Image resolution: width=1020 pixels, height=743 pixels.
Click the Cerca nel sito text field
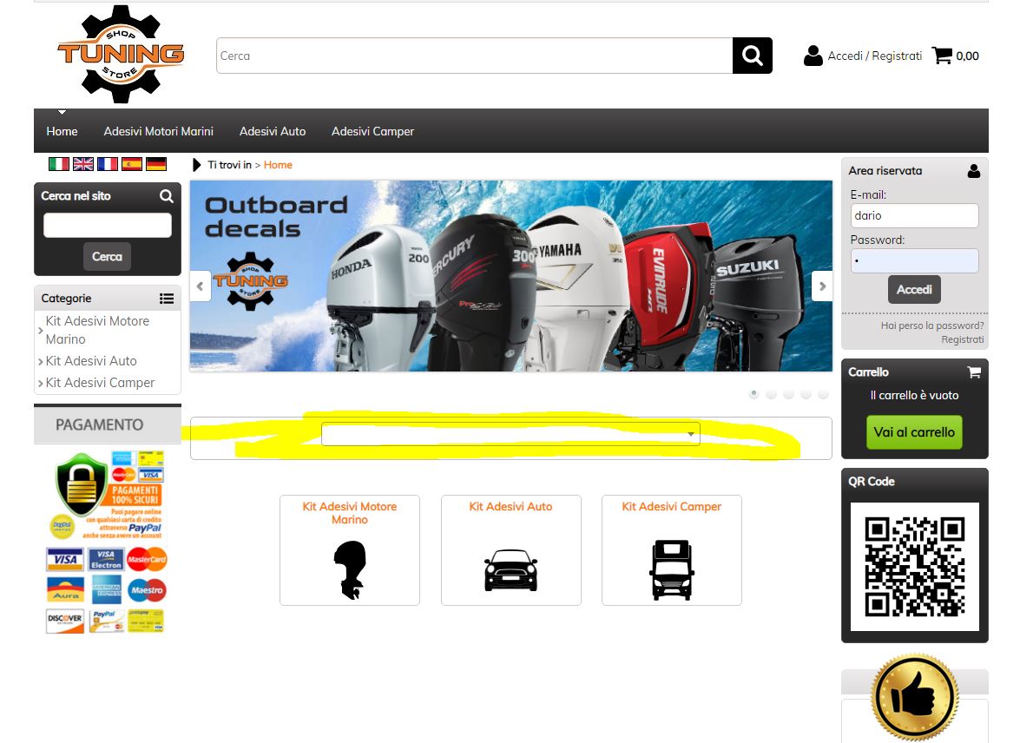[108, 225]
